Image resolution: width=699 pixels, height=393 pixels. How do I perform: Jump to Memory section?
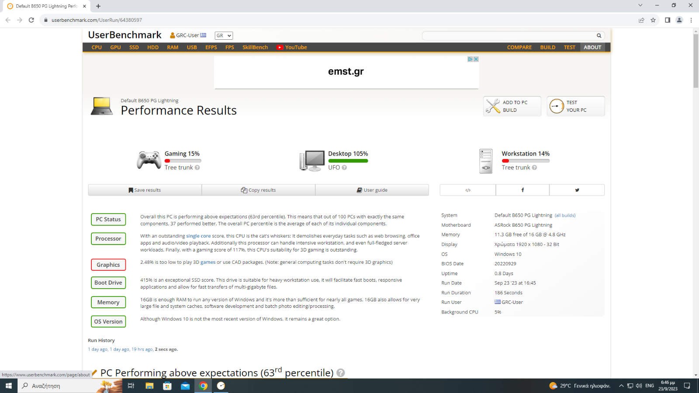click(108, 302)
